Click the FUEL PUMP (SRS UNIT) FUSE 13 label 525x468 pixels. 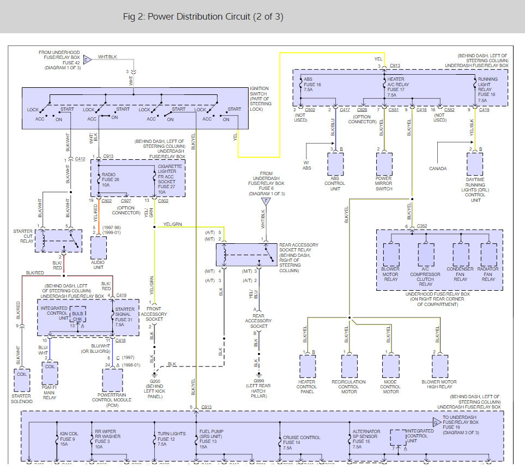pos(212,439)
